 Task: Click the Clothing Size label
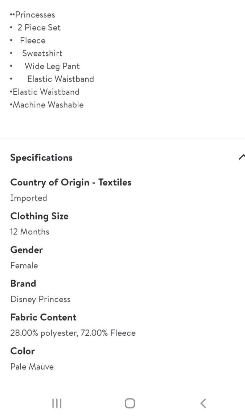tap(39, 216)
